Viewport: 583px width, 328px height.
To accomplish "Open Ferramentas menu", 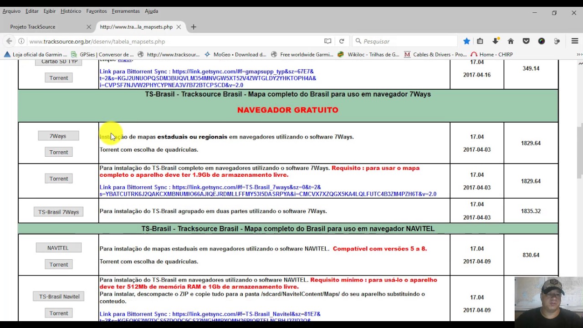I will coord(126,11).
